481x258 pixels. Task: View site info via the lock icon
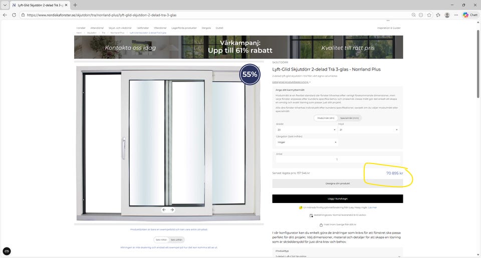pos(23,14)
